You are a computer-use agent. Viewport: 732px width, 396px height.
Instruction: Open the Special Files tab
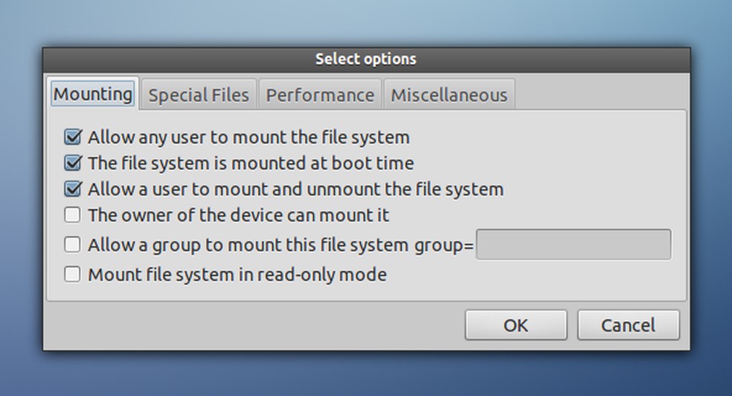tap(199, 95)
